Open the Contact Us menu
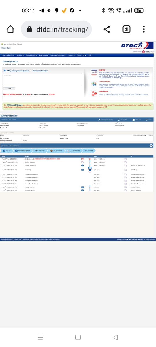Viewport: 156px width, 347px height. (x=81, y=55)
